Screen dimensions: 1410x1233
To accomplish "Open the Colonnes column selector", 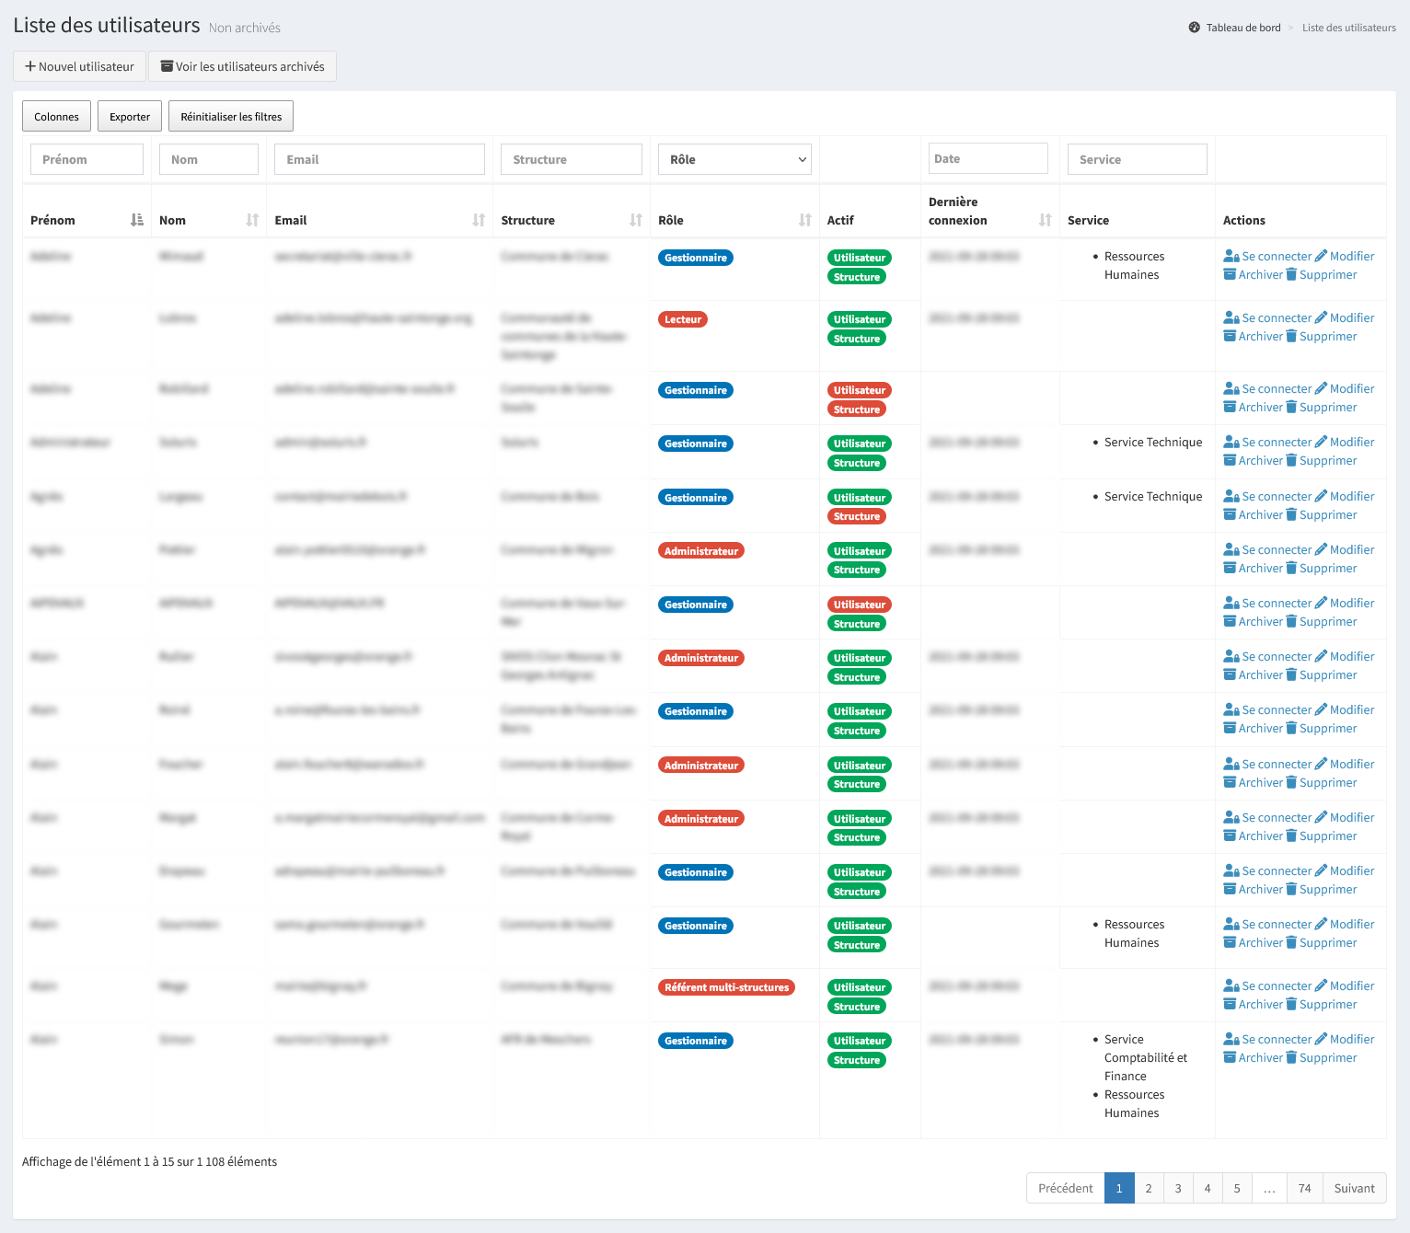I will (56, 117).
